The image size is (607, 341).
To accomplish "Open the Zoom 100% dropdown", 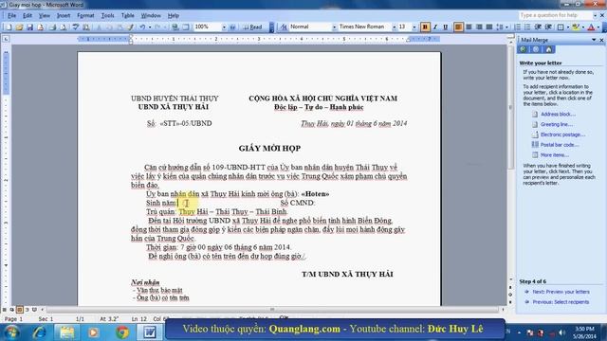I will point(224,27).
